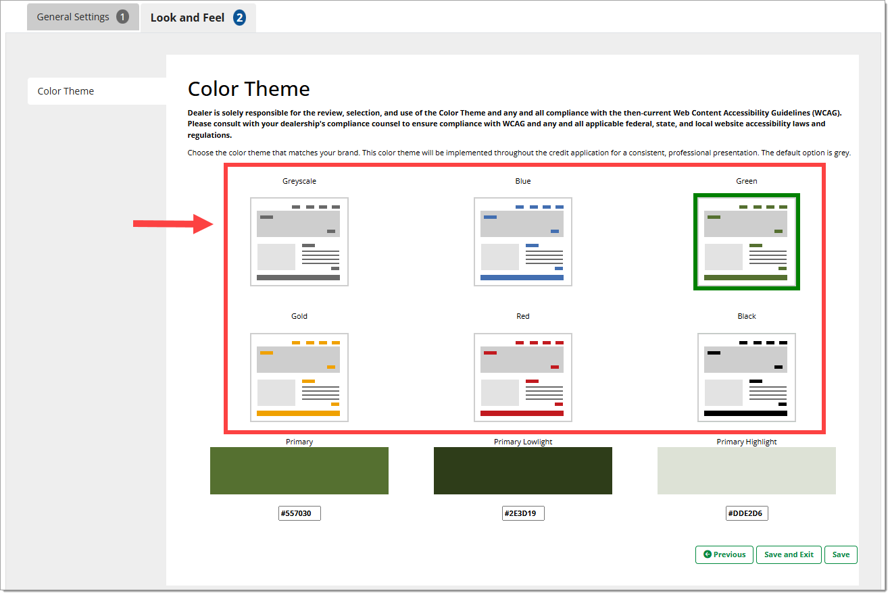The width and height of the screenshot is (890, 595).
Task: Click the Primary Highlight pale swatch
Action: (x=746, y=471)
